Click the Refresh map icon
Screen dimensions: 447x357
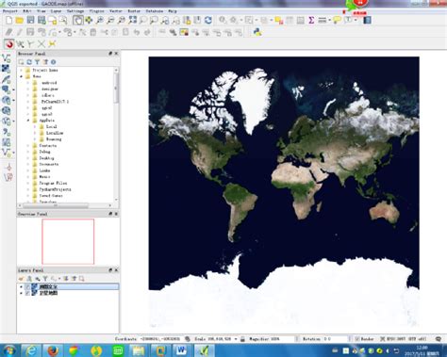click(x=208, y=21)
